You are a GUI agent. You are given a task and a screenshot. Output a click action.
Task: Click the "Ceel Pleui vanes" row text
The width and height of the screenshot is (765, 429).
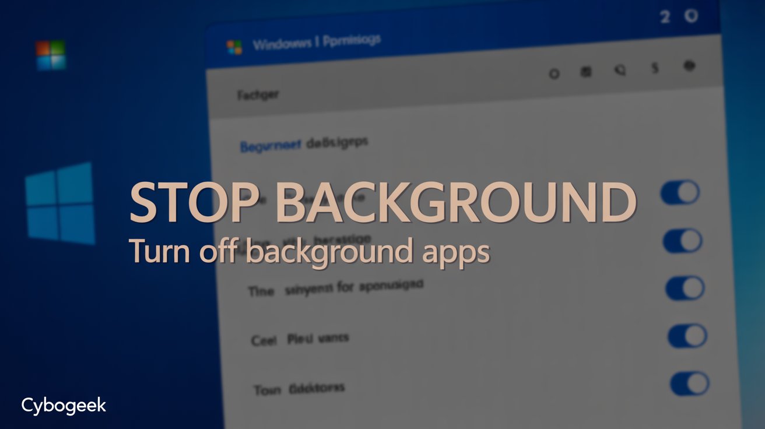[300, 339]
